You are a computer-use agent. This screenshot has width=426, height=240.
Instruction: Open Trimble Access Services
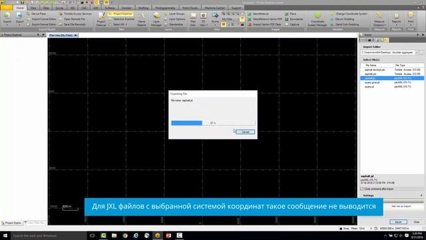click(75, 13)
